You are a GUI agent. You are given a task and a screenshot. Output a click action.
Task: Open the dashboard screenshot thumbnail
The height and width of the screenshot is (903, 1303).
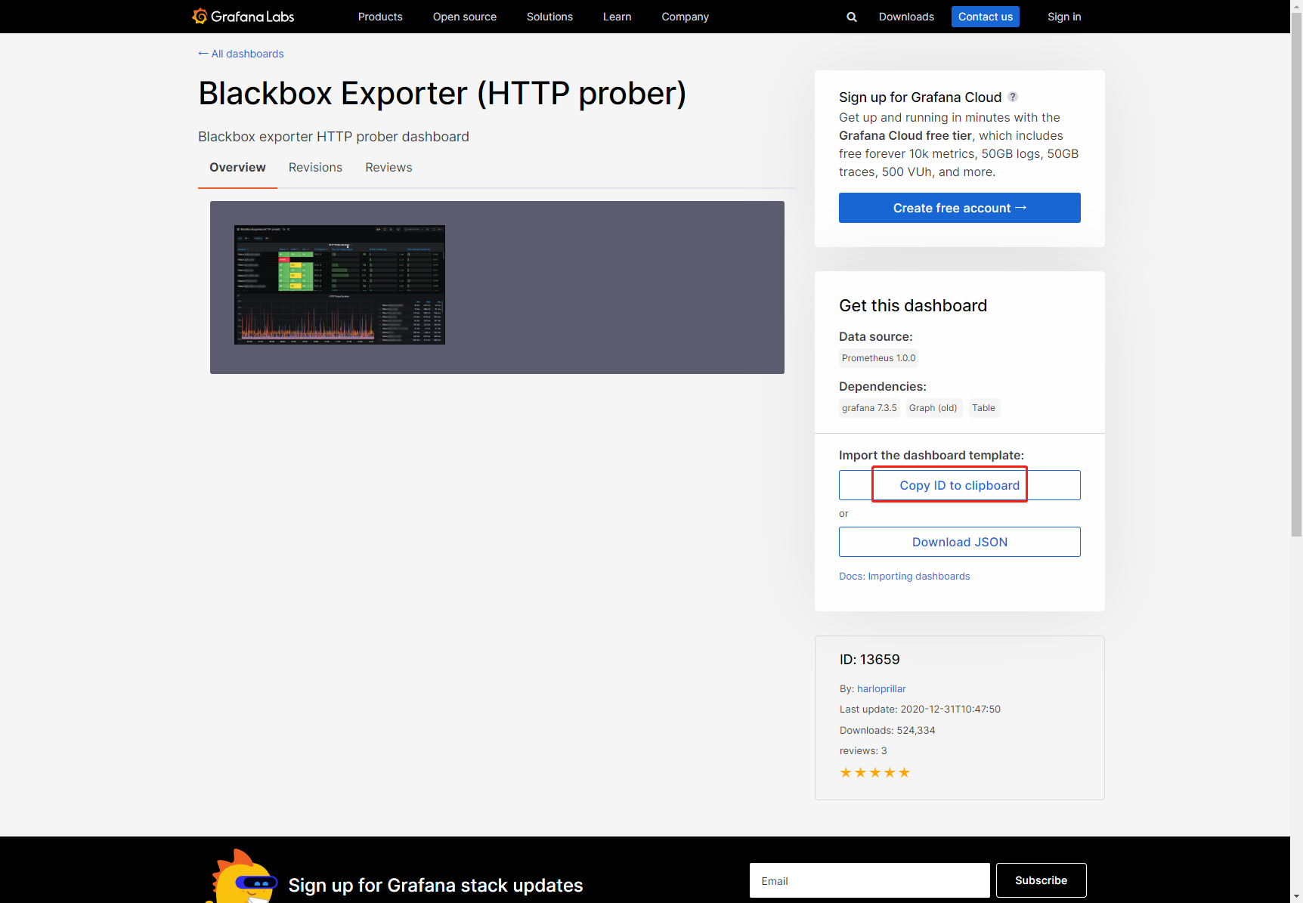pos(339,285)
